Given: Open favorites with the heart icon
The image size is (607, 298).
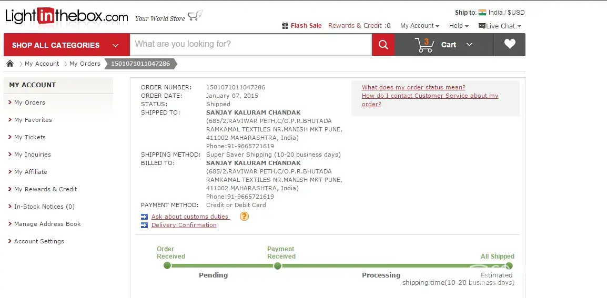Looking at the screenshot, I should (x=510, y=44).
